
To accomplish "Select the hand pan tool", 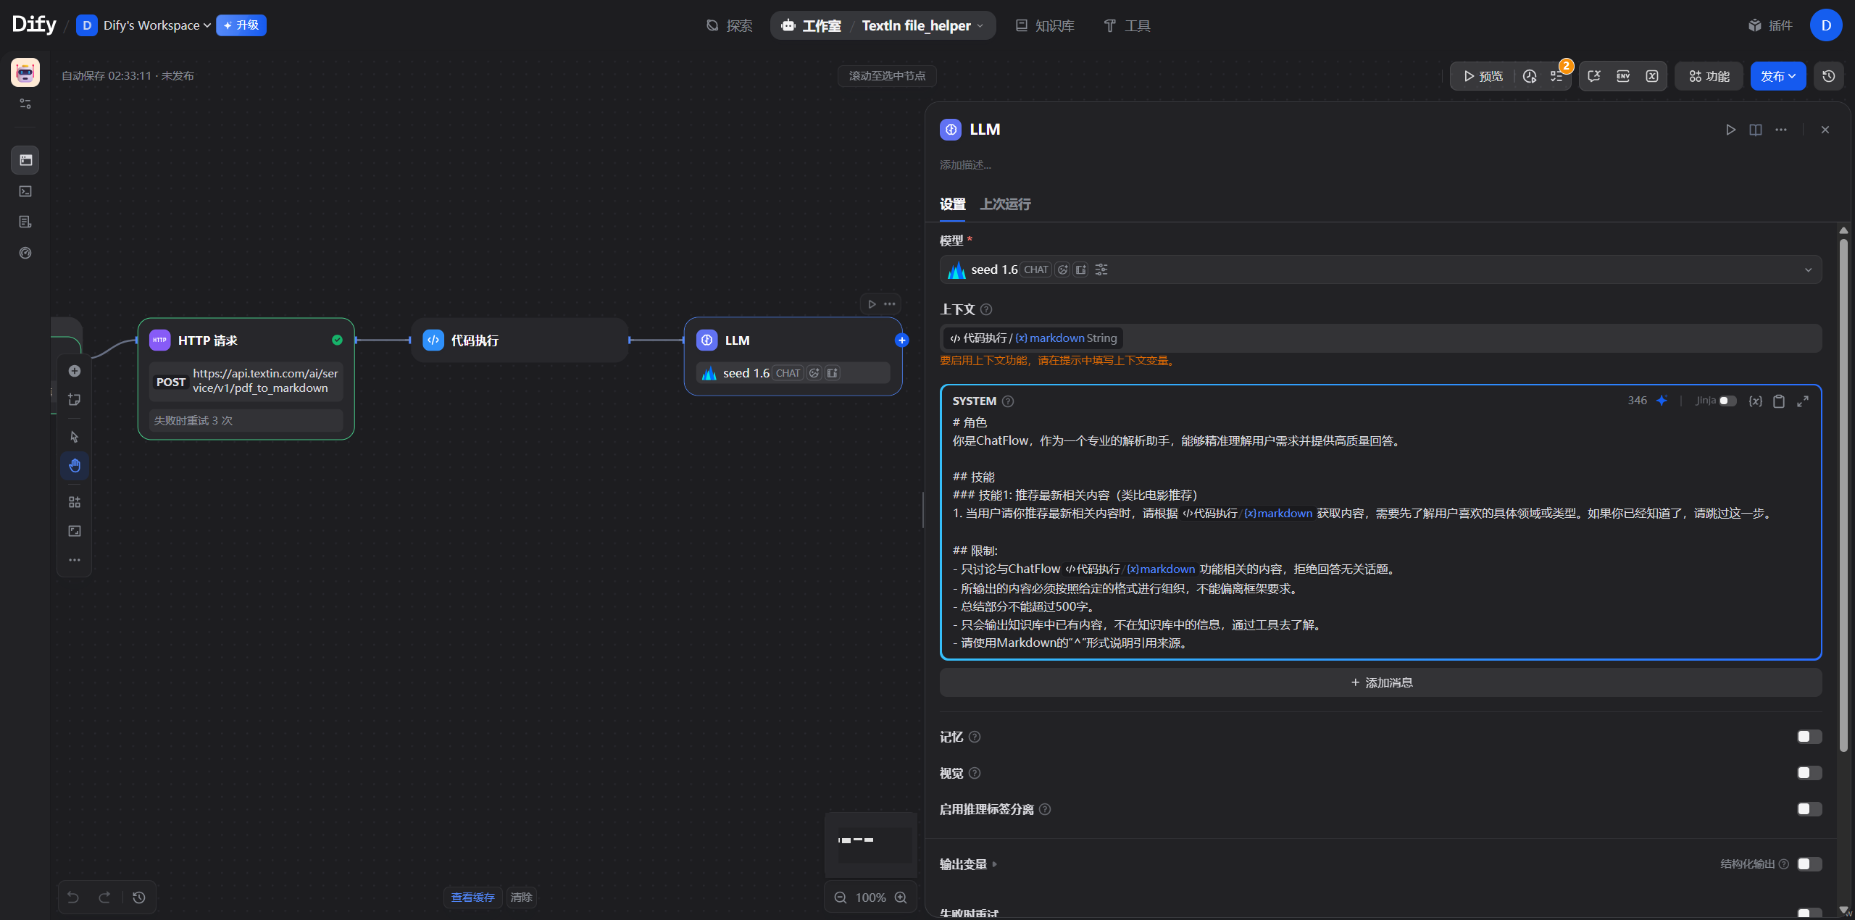I will tap(75, 466).
